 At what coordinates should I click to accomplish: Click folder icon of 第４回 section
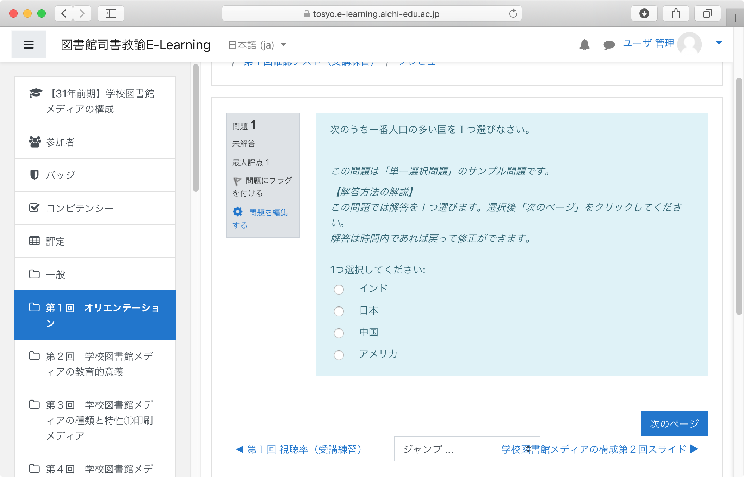(x=34, y=469)
